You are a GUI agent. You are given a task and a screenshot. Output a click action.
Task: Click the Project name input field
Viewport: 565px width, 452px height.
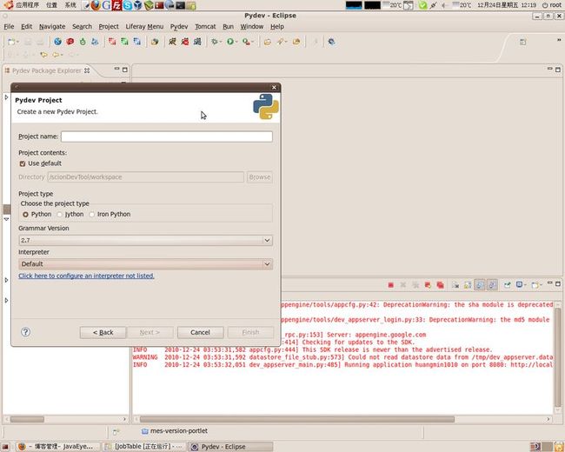point(167,136)
